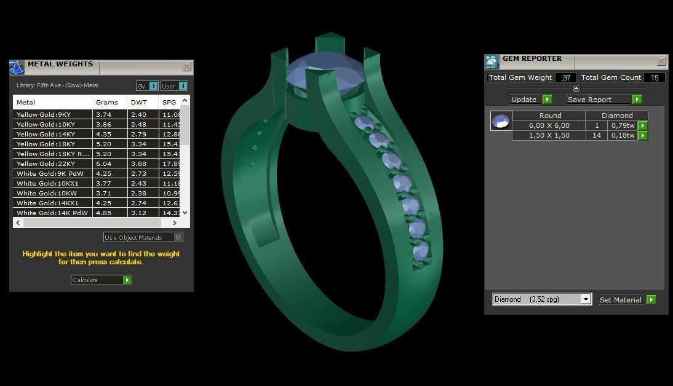The height and width of the screenshot is (386, 673).
Task: Click the Round shape header cell
Action: point(550,116)
